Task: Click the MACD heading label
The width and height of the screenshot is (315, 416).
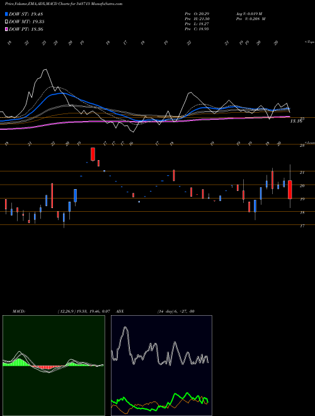Action: 19,311
